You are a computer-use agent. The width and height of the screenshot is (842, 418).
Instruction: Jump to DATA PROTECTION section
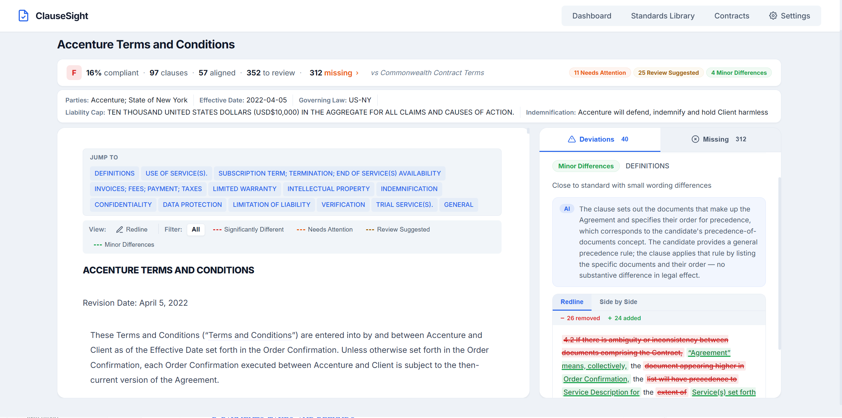tap(192, 205)
